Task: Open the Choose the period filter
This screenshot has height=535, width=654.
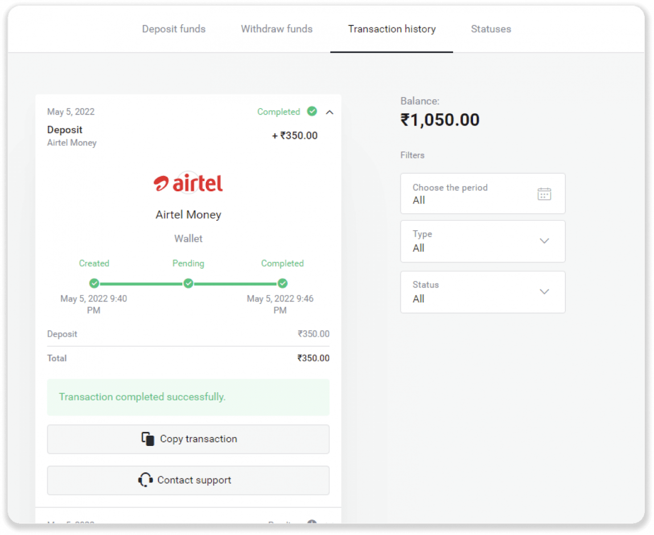Action: coord(482,193)
